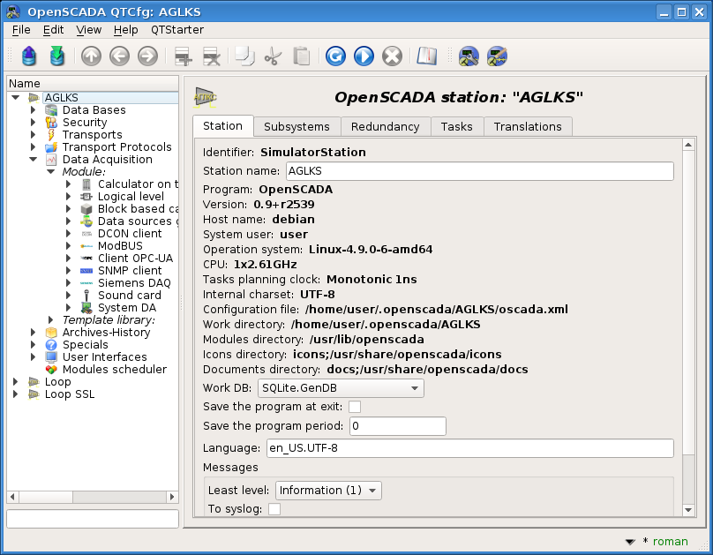This screenshot has width=713, height=555.
Task: Expand the Archives-History tree node
Action: 33,333
